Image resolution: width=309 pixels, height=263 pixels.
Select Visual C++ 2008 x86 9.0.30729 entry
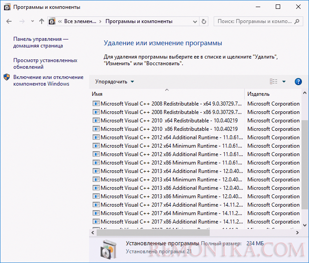point(196,112)
